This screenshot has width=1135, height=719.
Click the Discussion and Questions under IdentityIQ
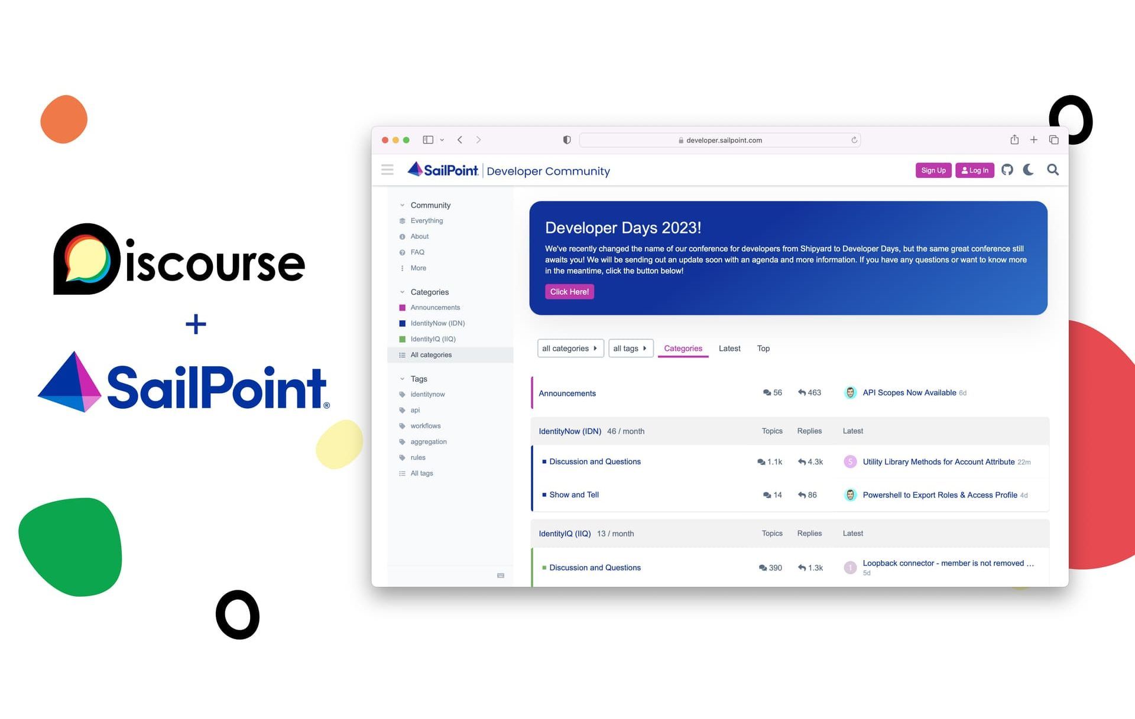point(596,567)
